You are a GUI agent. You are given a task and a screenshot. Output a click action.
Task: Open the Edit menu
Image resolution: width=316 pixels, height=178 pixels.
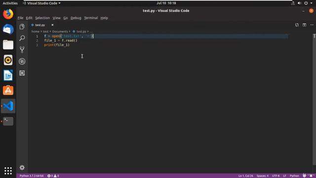click(x=29, y=18)
